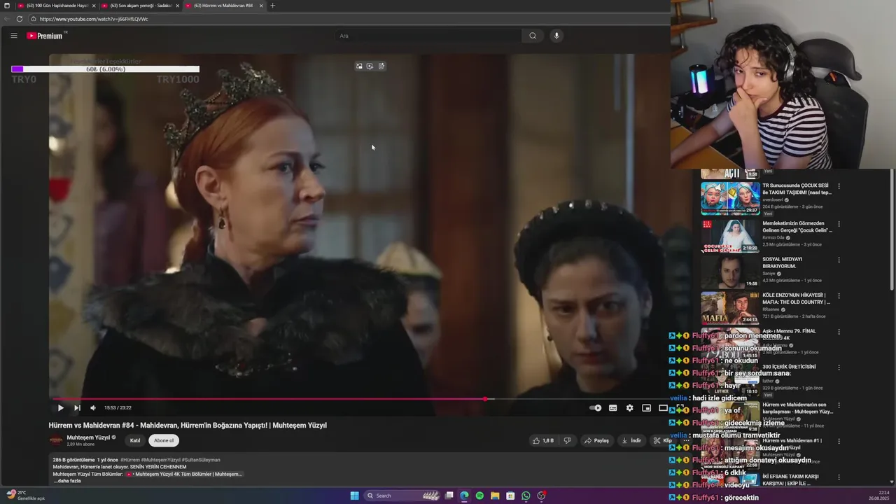Image resolution: width=896 pixels, height=504 pixels.
Task: Click the #Hürrem hashtag
Action: 130,460
